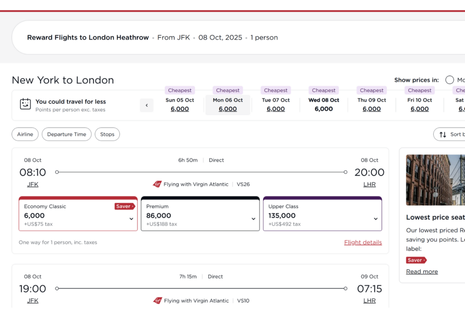The image size is (465, 318).
Task: Open Flight details link for VS26
Action: coord(363,242)
